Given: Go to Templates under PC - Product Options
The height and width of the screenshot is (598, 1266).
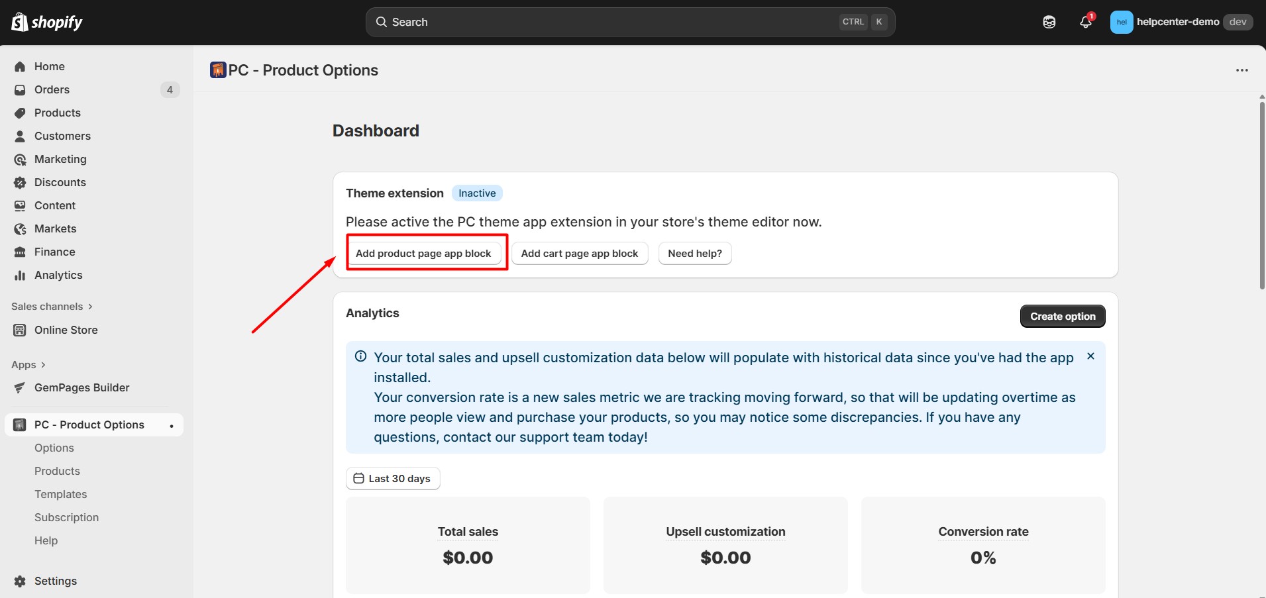Looking at the screenshot, I should (x=60, y=494).
